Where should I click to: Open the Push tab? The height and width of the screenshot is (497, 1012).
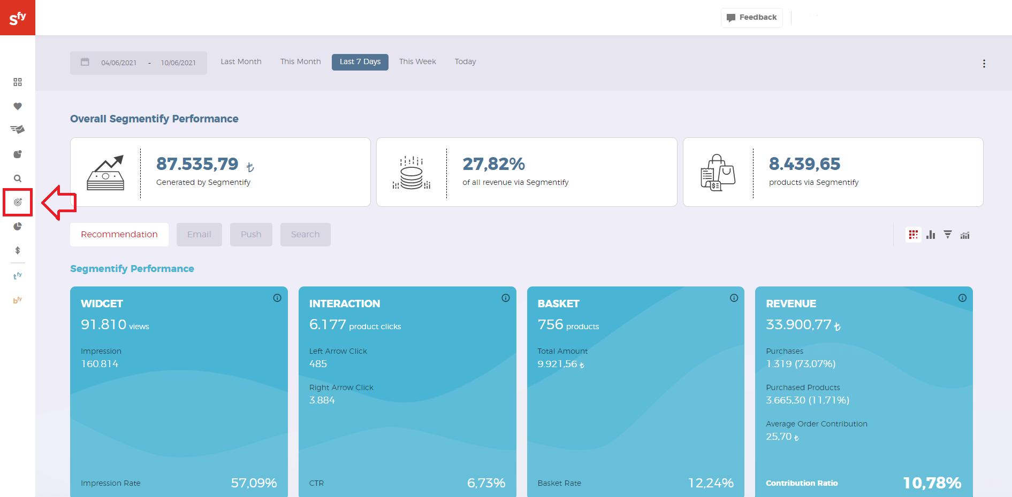[x=251, y=235]
